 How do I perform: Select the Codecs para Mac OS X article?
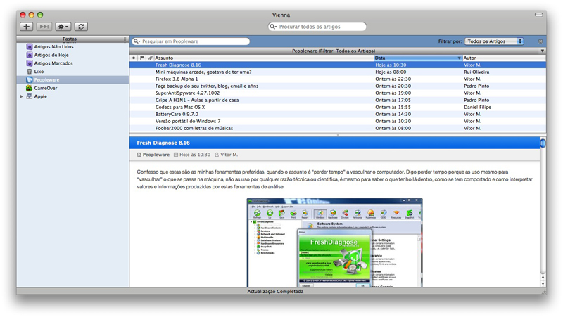[338, 107]
